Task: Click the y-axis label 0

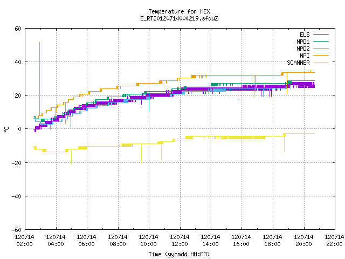Action: pos(19,129)
